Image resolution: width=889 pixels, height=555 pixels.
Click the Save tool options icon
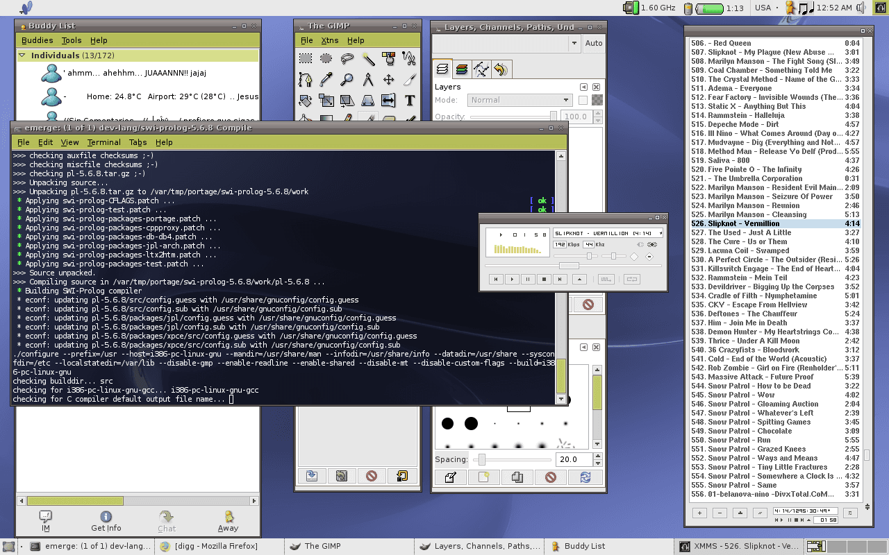[x=312, y=476]
